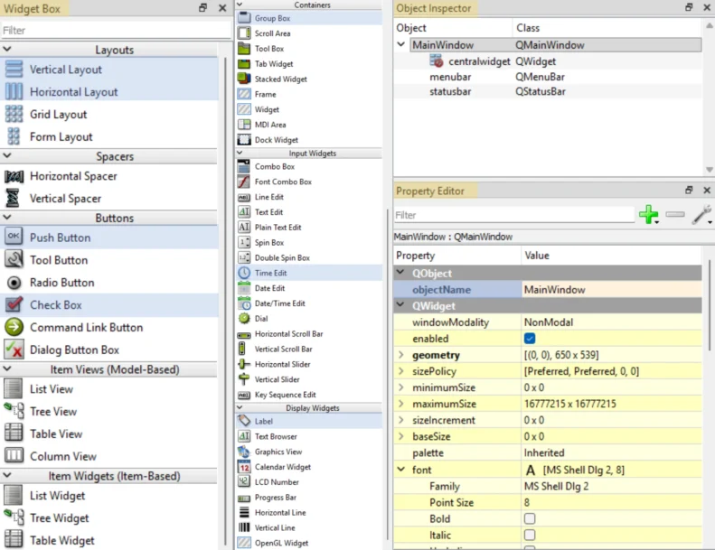Viewport: 715px width, 550px height.
Task: Collapse the MainWindow tree node
Action: coord(400,44)
